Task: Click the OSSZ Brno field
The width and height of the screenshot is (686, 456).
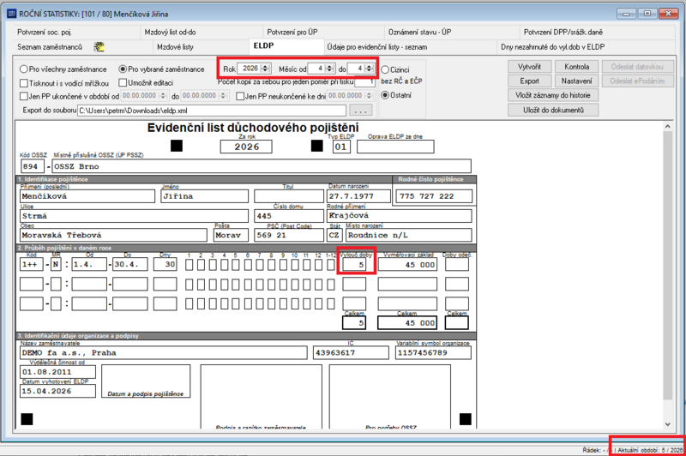Action: (x=262, y=166)
